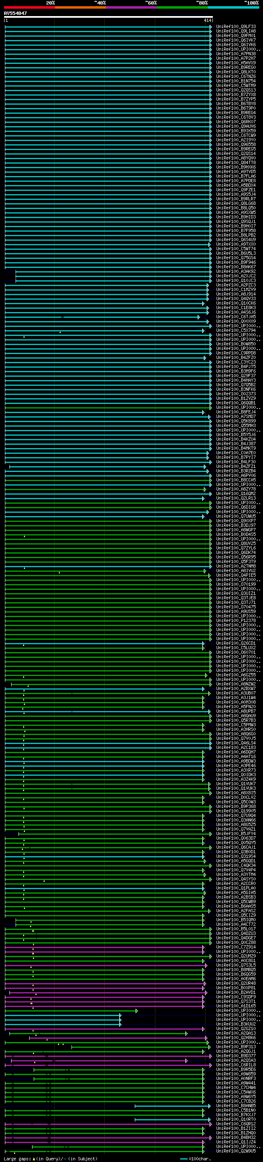Select hit label UniRef100_Q1VUK7
Screen dimensions: 263x1162
pos(235,784)
